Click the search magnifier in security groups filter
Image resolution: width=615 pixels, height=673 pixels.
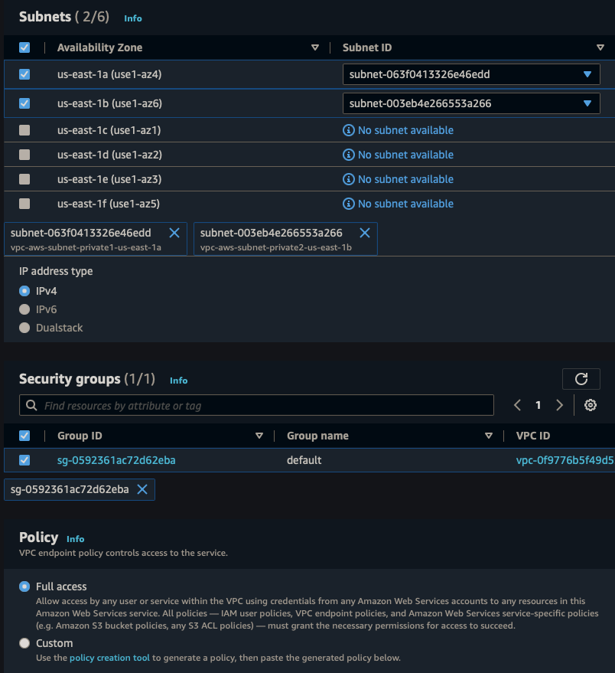coord(31,404)
